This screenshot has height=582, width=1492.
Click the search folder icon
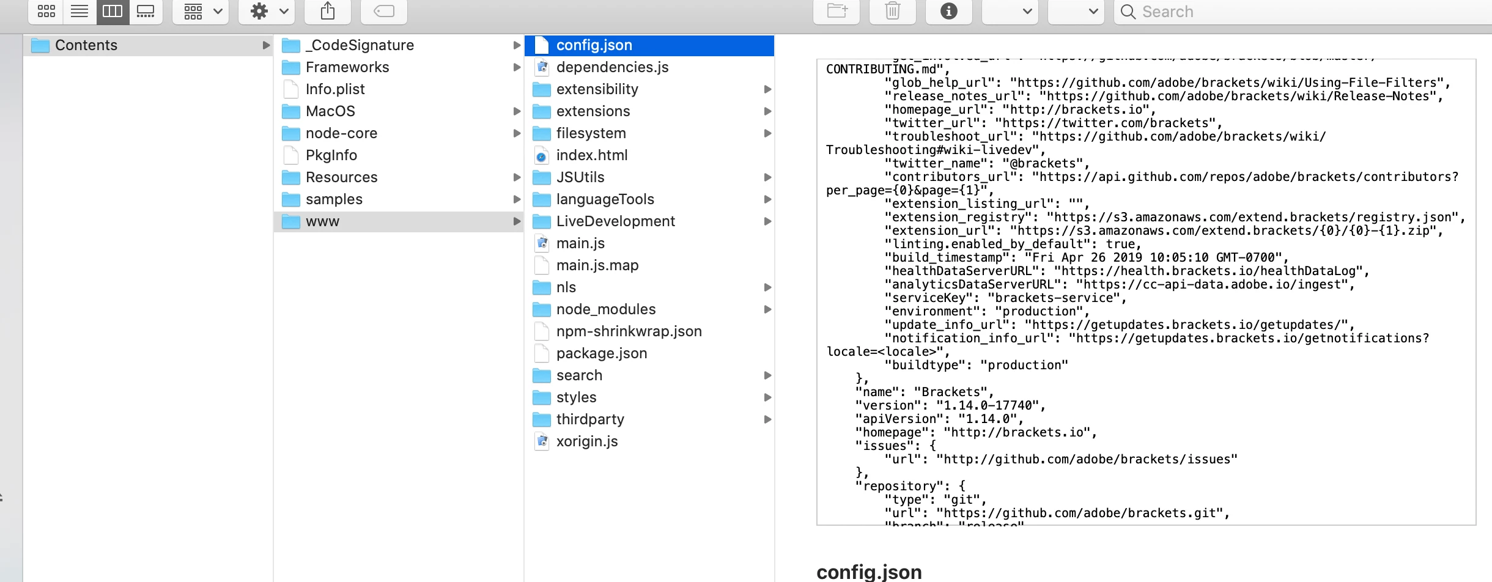pos(542,375)
